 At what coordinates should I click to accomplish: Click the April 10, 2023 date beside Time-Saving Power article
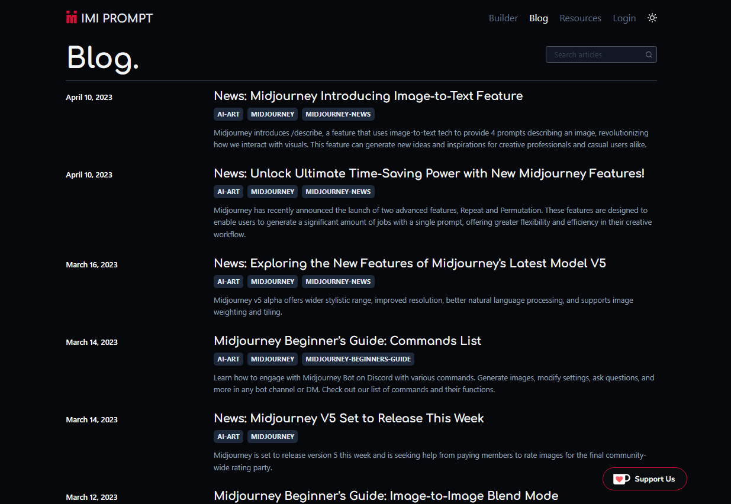click(89, 175)
